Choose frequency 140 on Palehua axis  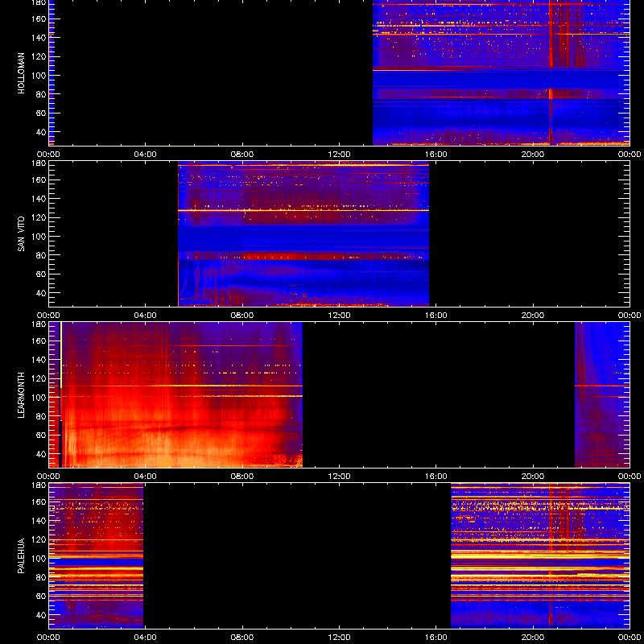40,521
